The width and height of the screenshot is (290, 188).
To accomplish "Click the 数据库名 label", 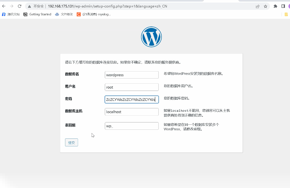I will (72, 74).
